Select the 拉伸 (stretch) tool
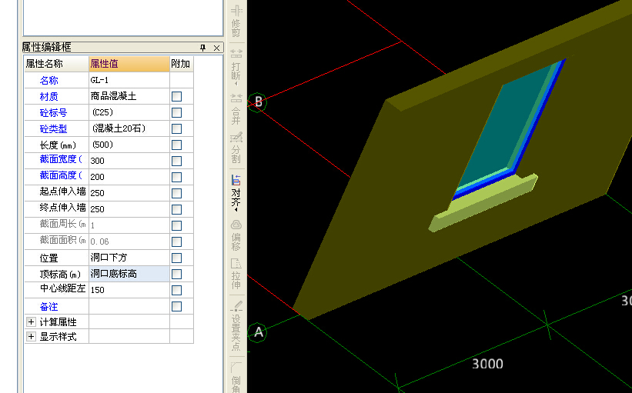 click(236, 274)
